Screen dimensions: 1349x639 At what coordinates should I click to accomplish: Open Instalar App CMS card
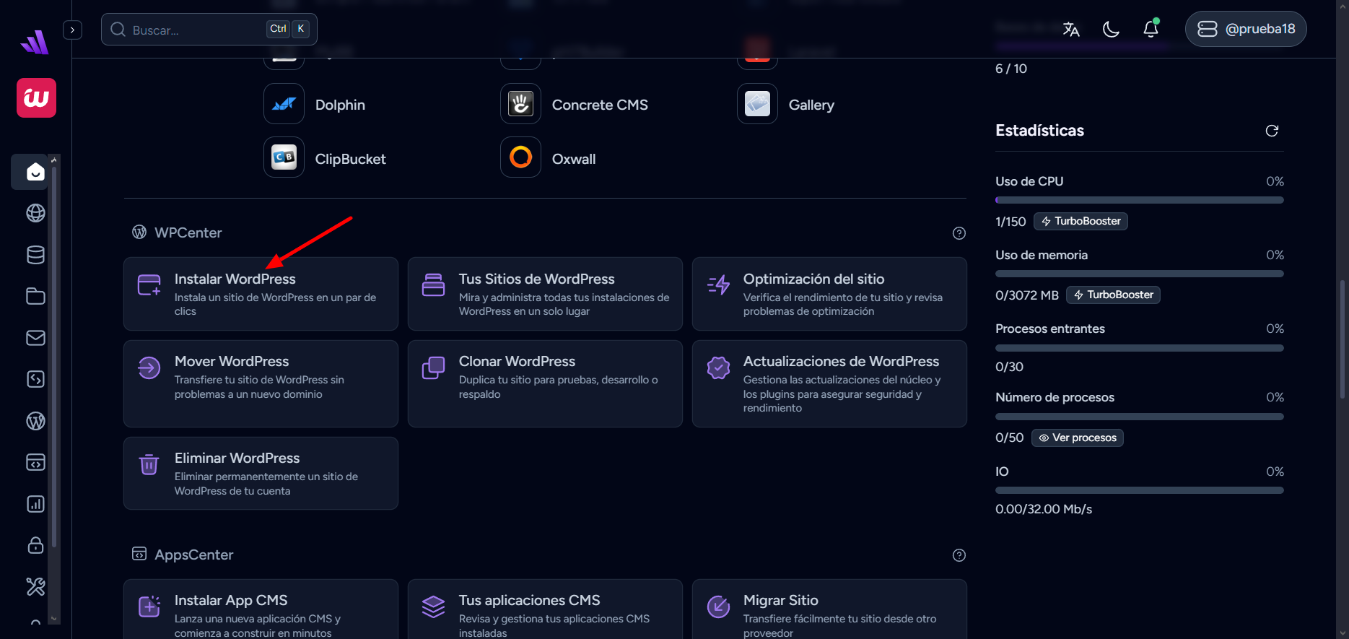pyautogui.click(x=261, y=609)
